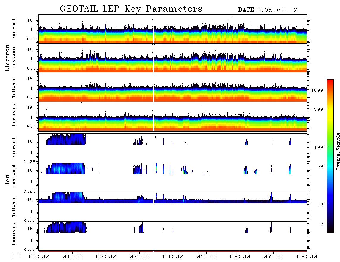Click the 07:00 time tick label
The width and height of the screenshot is (340, 262).
pos(274,257)
